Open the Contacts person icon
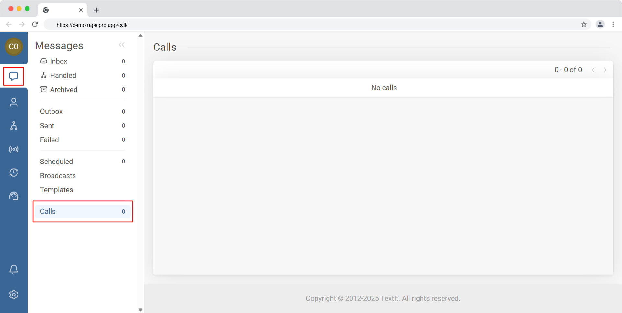The height and width of the screenshot is (313, 622). [x=14, y=102]
